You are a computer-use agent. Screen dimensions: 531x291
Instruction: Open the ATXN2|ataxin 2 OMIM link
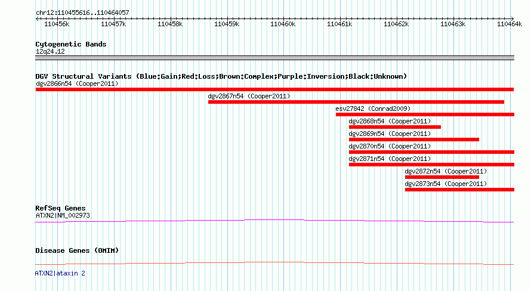click(60, 273)
